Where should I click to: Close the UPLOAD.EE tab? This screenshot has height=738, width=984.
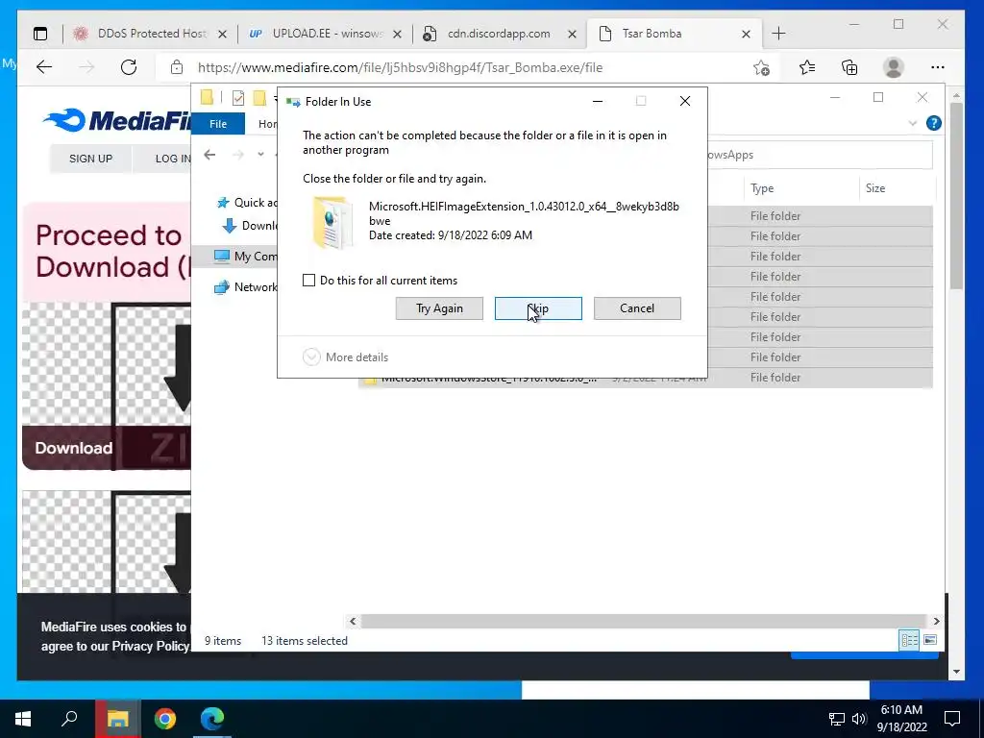(x=397, y=34)
